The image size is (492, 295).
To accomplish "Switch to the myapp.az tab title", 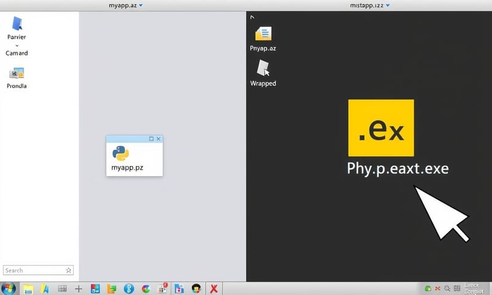I will tap(122, 6).
